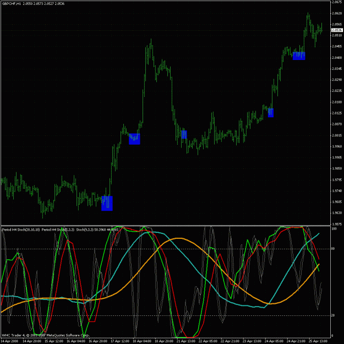Screen dimensions: 344x344
Task: Click the 16 Apr 20:00 time label
Action: [98, 341]
